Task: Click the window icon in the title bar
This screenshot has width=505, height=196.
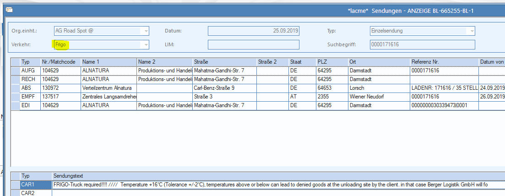Action: tap(9, 10)
